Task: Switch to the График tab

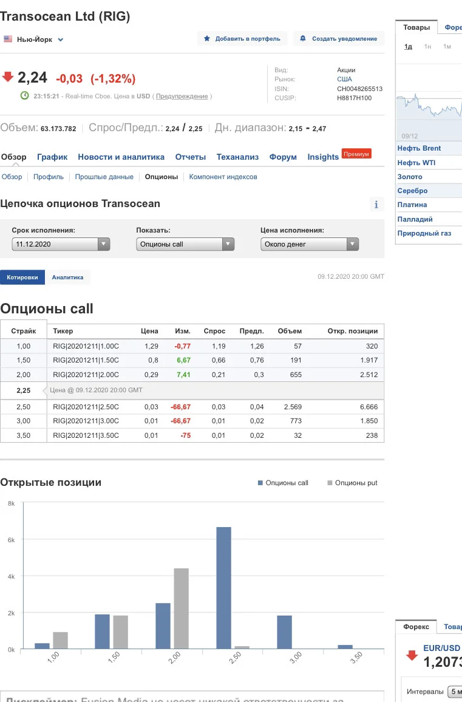Action: tap(52, 157)
